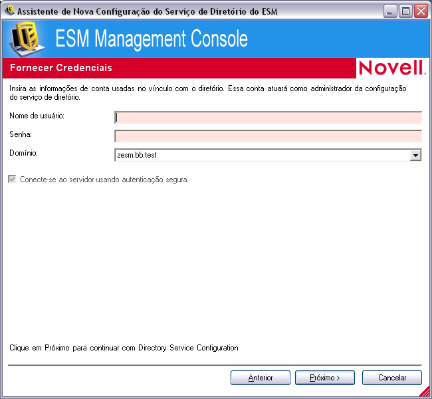
Task: Click the Fornecer Credenciais heading
Action: (x=61, y=68)
